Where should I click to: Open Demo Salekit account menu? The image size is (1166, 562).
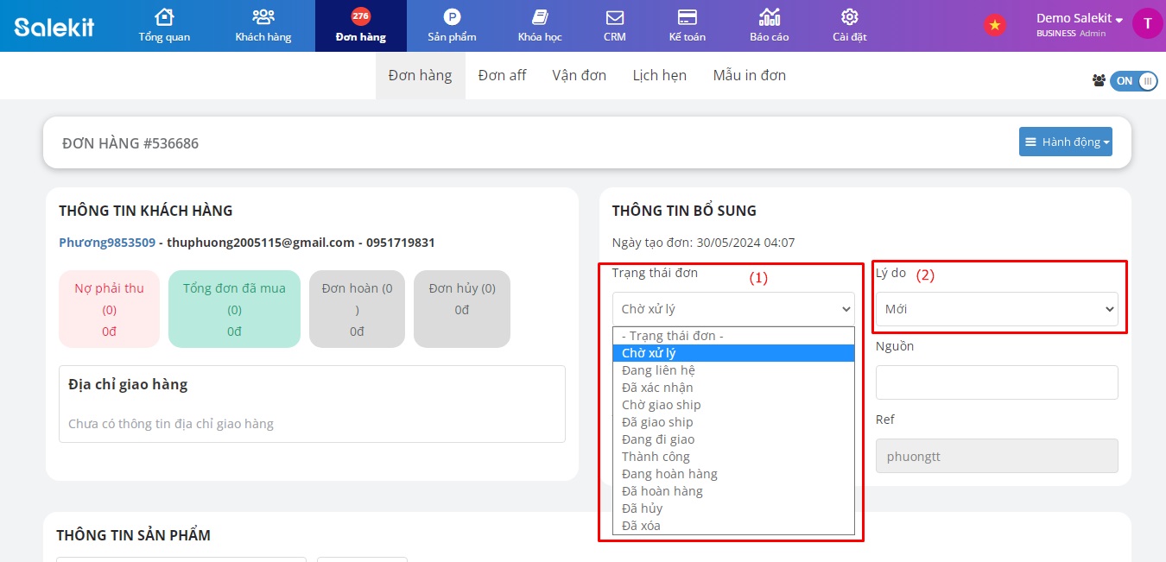click(x=1080, y=19)
